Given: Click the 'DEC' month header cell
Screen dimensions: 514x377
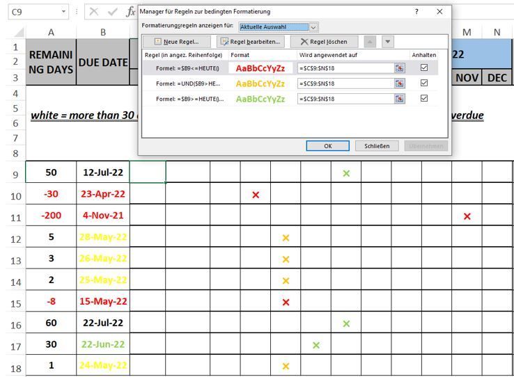Looking at the screenshot, I should [x=497, y=78].
